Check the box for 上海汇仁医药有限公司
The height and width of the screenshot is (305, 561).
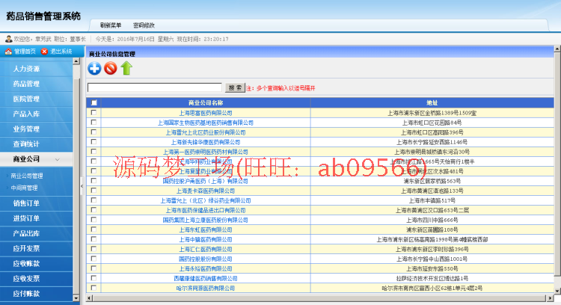coord(93,249)
